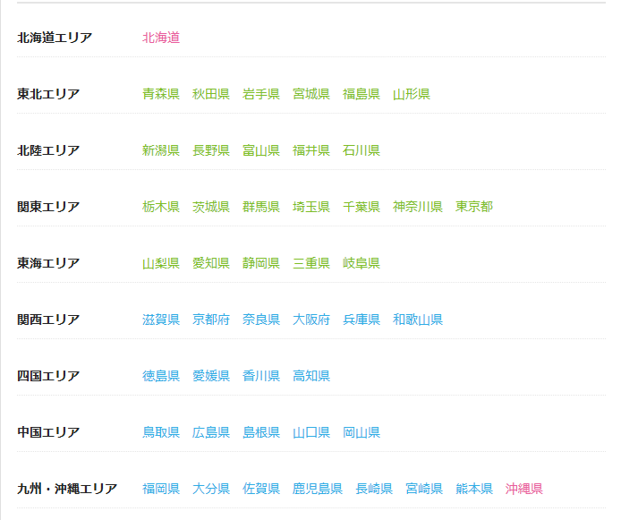Choose 新潟県 from the Hokuriku area
The height and width of the screenshot is (520, 621).
click(161, 150)
